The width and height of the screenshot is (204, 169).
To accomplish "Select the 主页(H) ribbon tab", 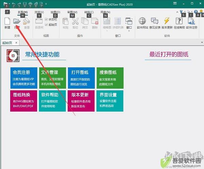I will point(23,12).
